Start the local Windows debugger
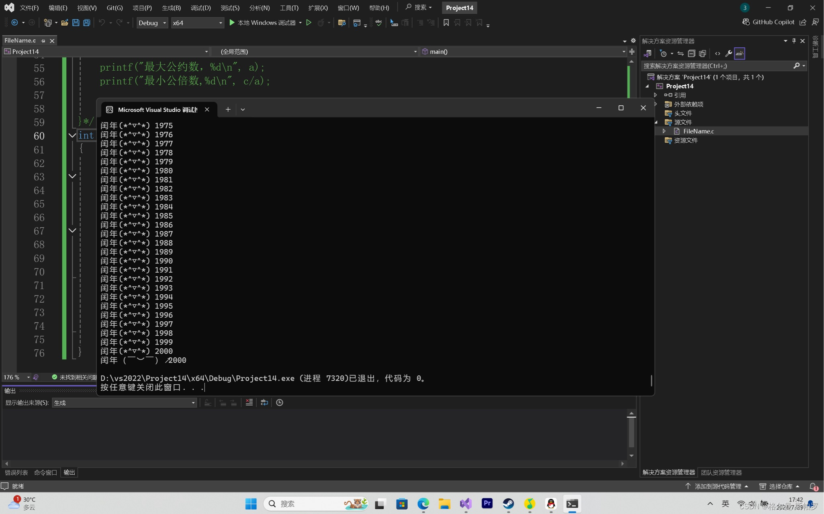This screenshot has width=824, height=514. 262,23
